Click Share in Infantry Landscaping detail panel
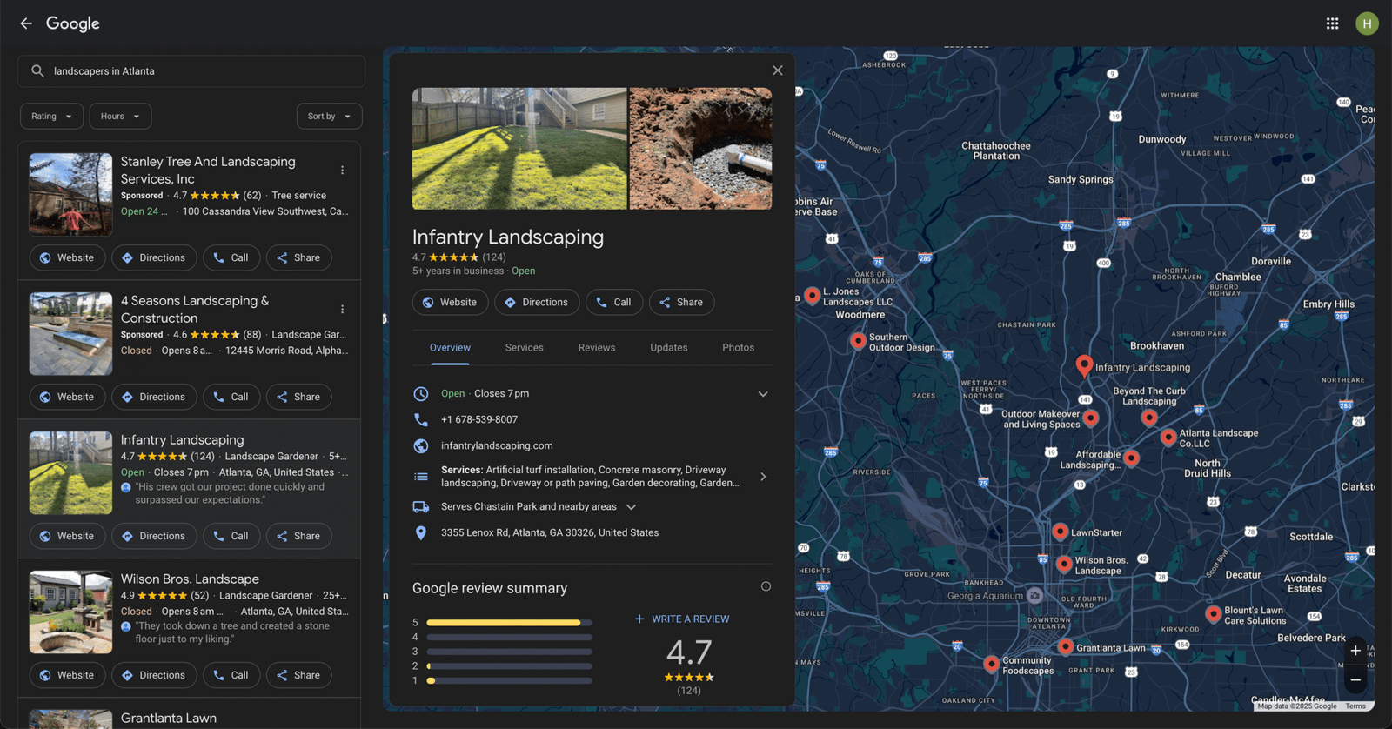1392x729 pixels. 681,302
